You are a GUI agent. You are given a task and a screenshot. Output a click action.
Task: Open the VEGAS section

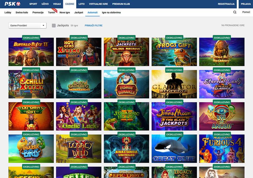[x=57, y=4]
